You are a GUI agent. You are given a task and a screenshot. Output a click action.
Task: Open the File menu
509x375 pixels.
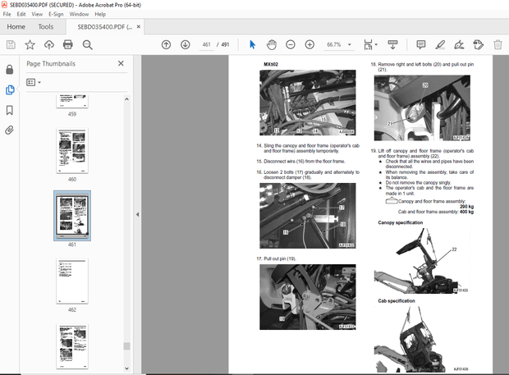coord(7,14)
